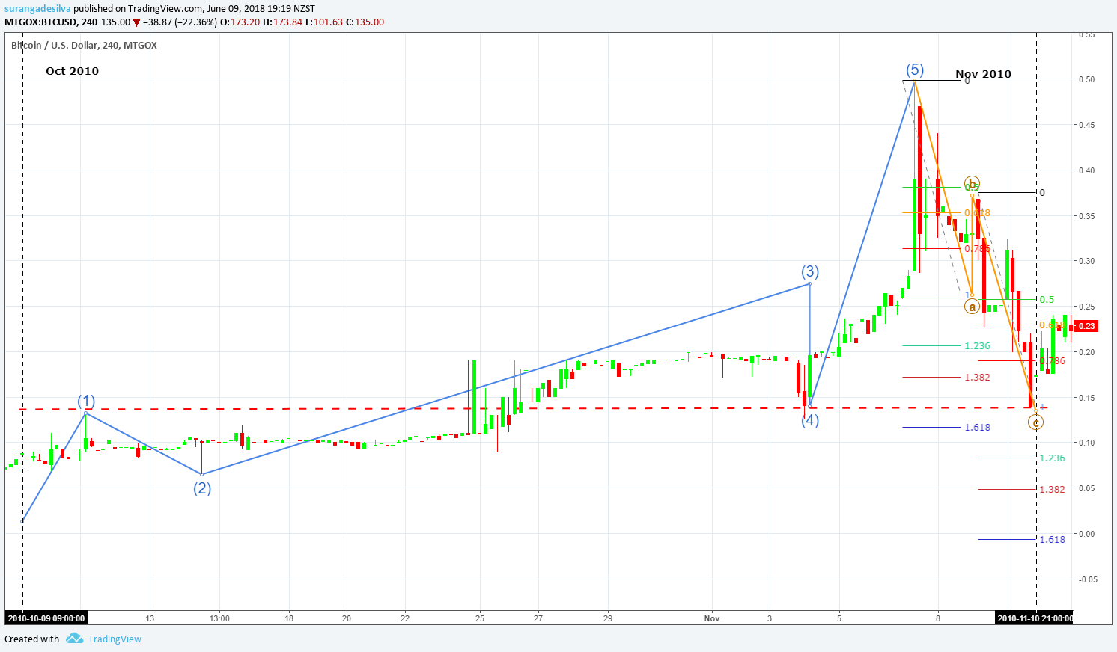This screenshot has height=652, width=1117.
Task: Click the 0.40 price axis label
Action: click(1086, 170)
